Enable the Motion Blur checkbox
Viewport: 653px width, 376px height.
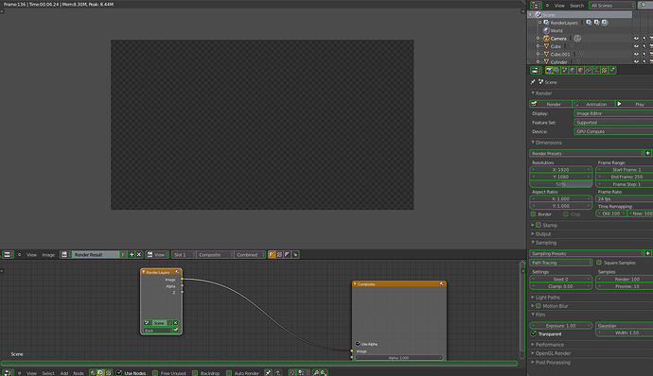click(538, 306)
